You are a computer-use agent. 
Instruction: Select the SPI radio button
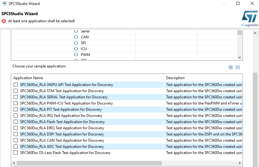pyautogui.click(x=76, y=43)
